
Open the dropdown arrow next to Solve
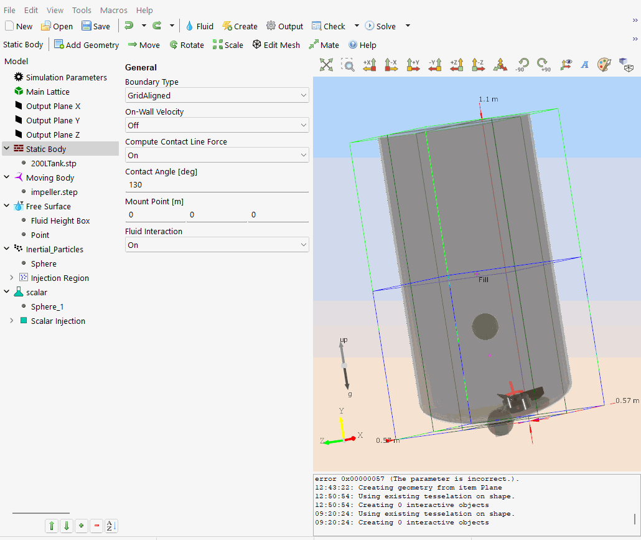[x=408, y=26]
